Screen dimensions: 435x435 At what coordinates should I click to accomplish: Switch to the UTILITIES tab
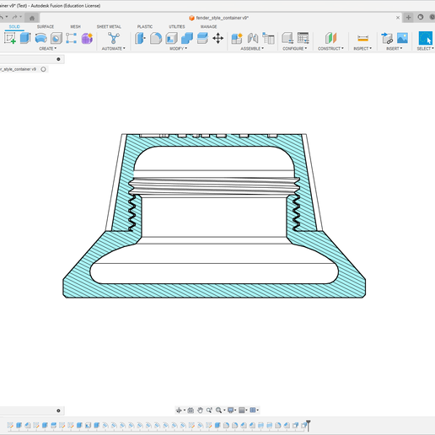(x=177, y=27)
